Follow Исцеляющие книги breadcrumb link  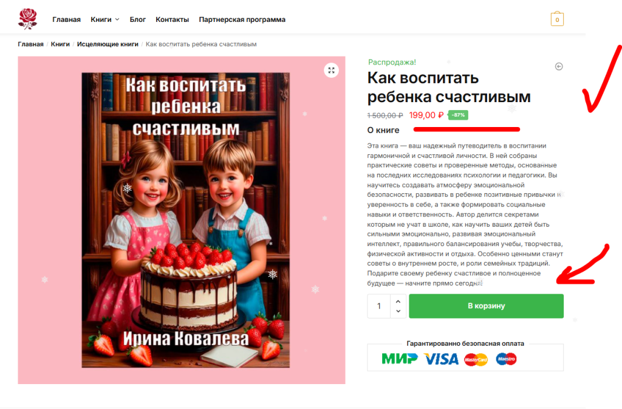coord(108,44)
